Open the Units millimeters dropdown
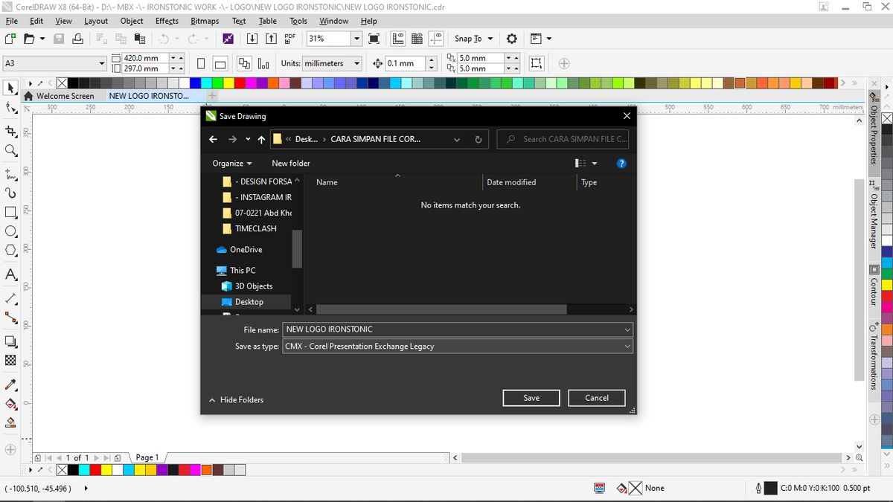 coord(357,63)
